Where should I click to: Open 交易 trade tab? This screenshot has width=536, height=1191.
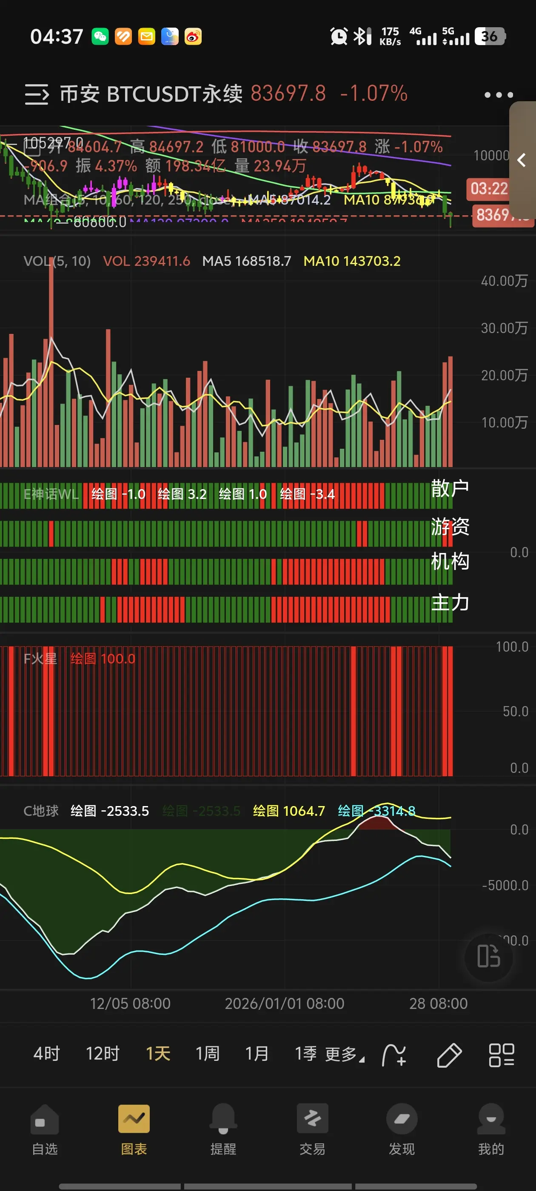(x=313, y=1128)
